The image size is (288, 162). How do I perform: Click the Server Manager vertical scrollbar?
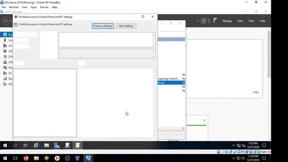(x=269, y=54)
